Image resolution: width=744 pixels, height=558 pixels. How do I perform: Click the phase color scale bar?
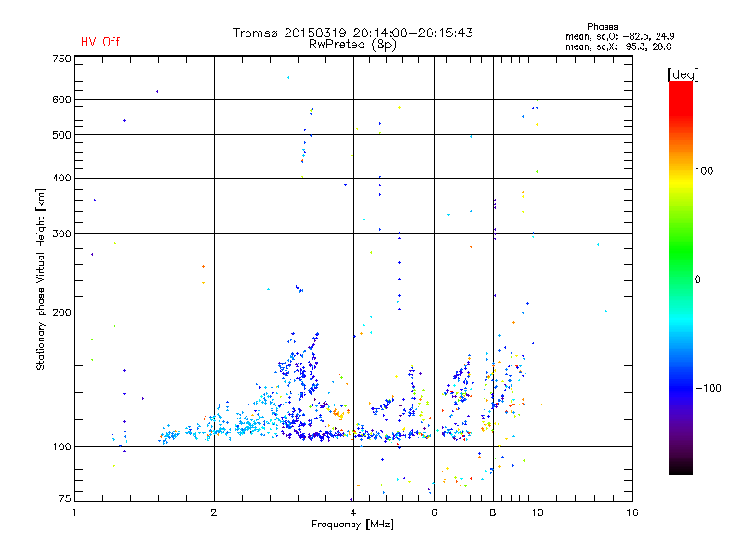(681, 278)
